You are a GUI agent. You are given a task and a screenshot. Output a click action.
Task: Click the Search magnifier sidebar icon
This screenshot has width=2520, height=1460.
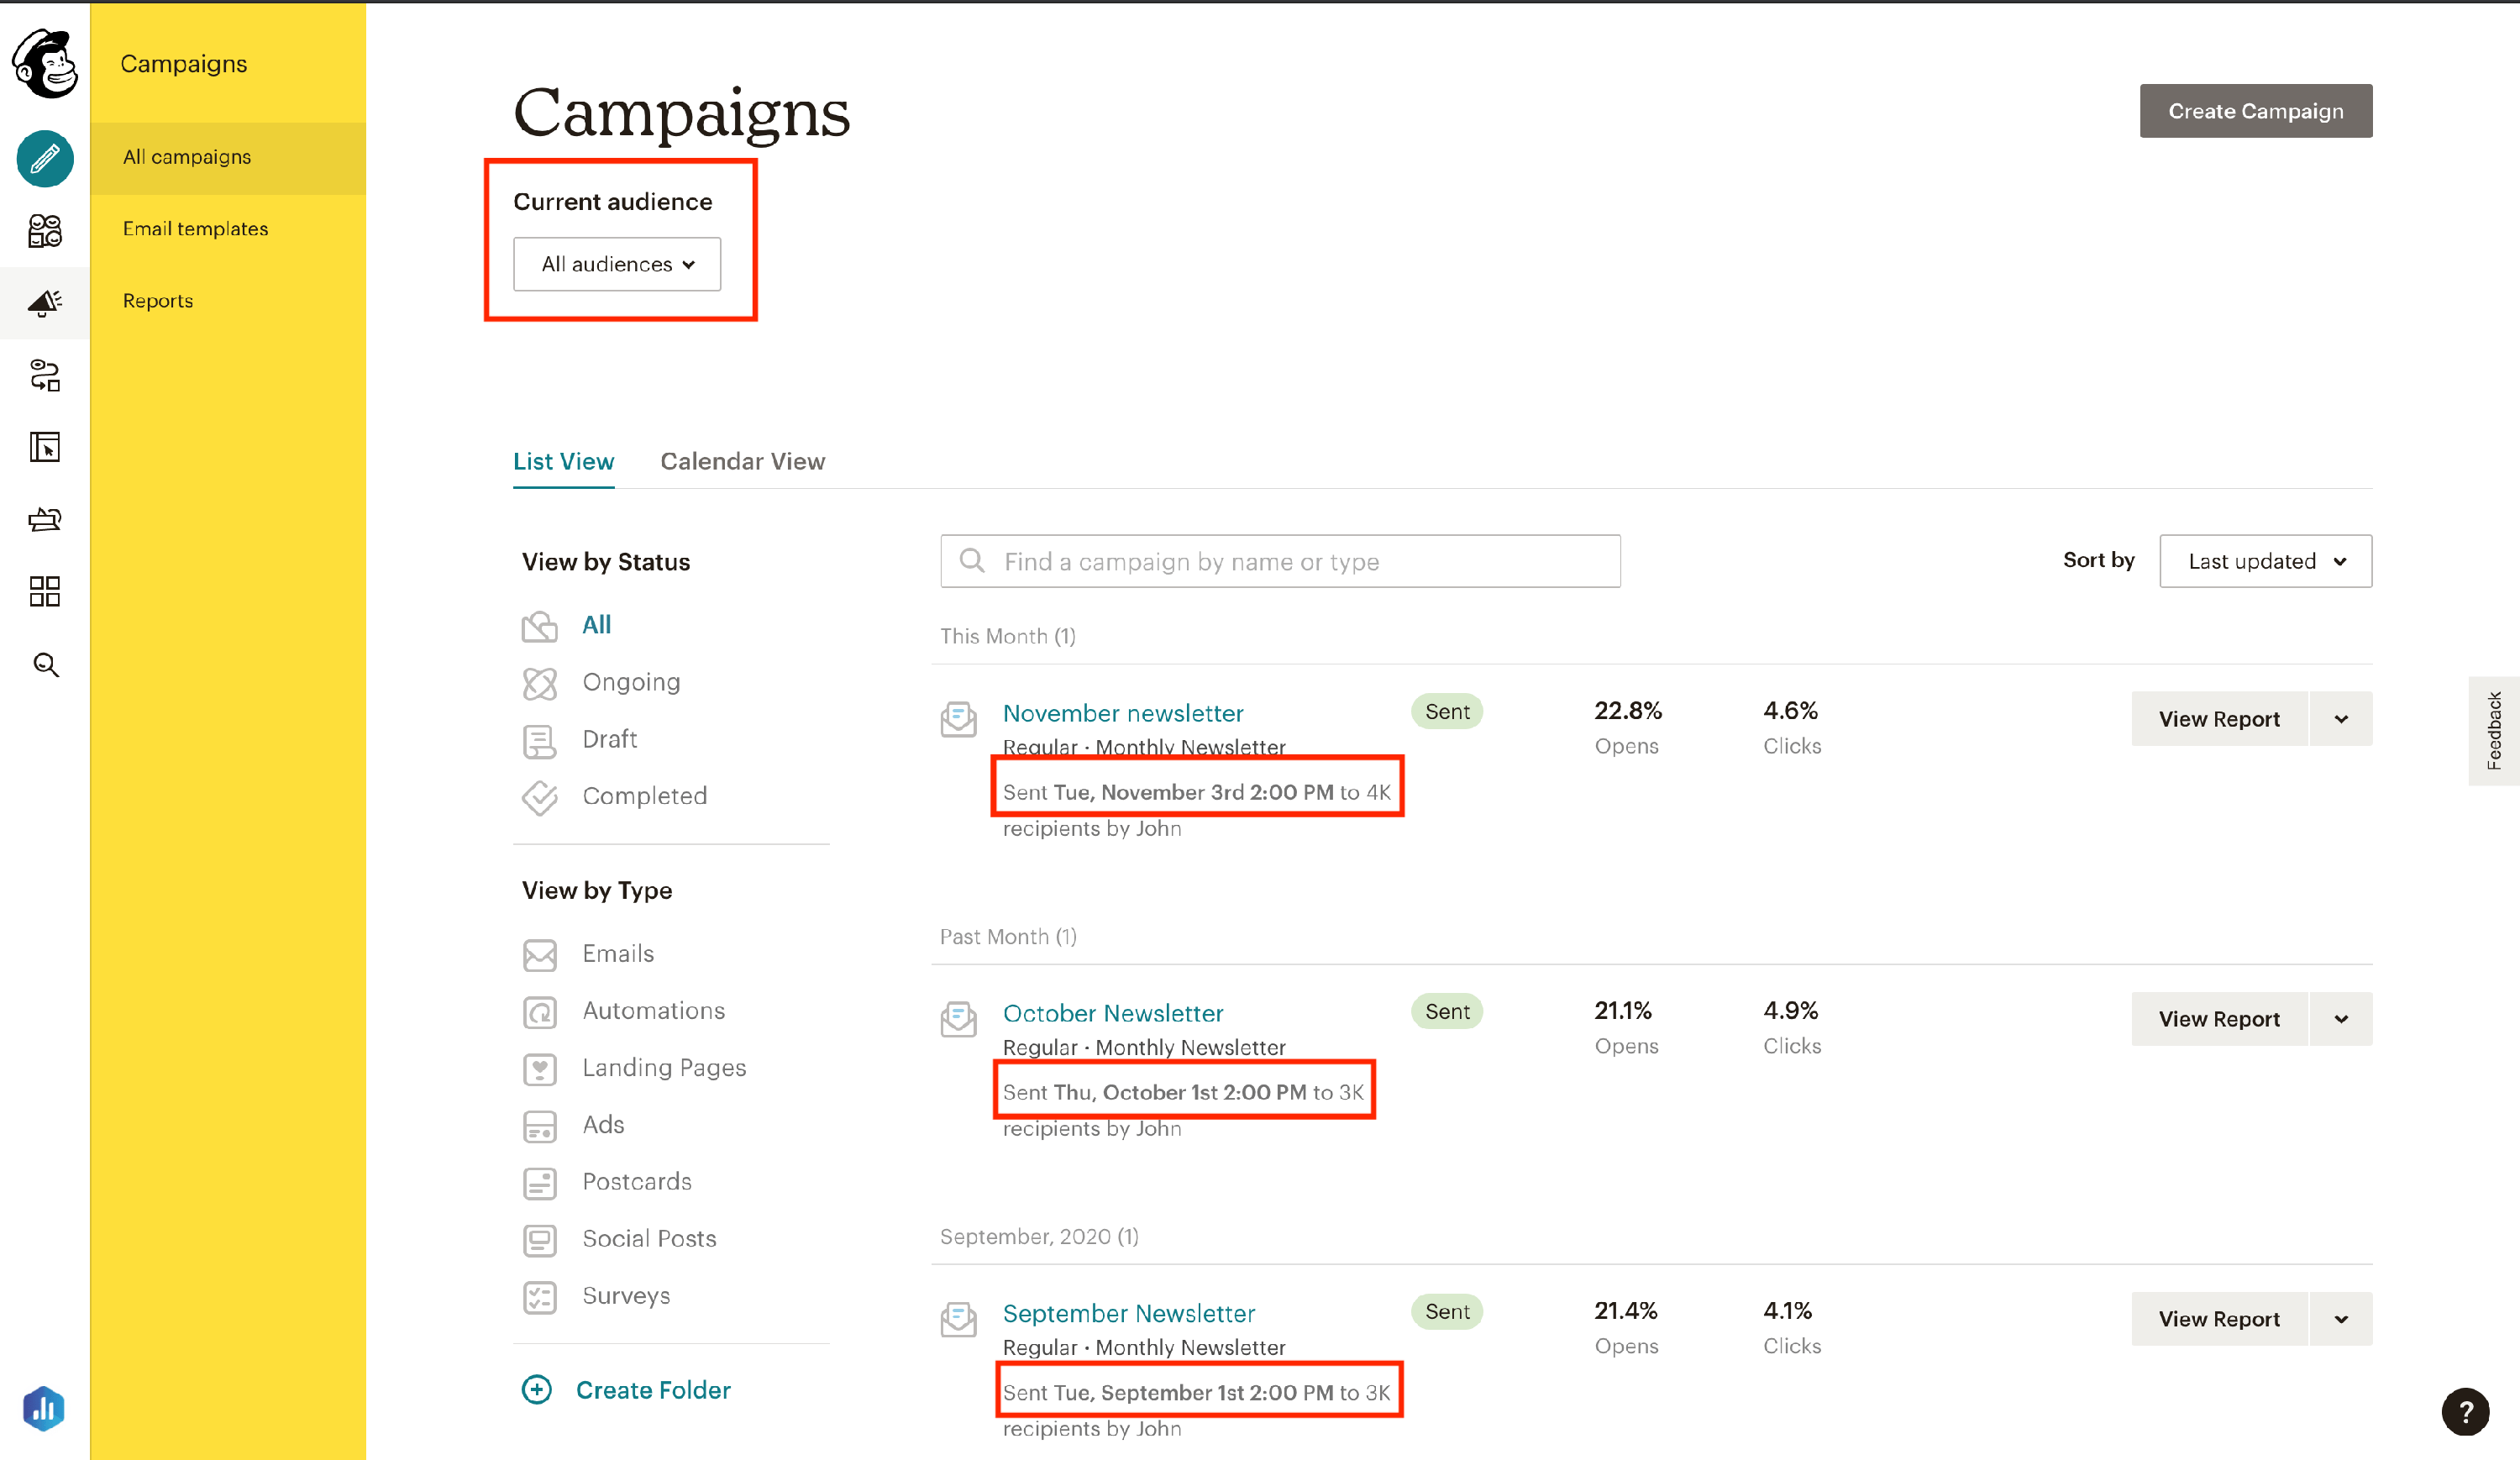click(44, 665)
